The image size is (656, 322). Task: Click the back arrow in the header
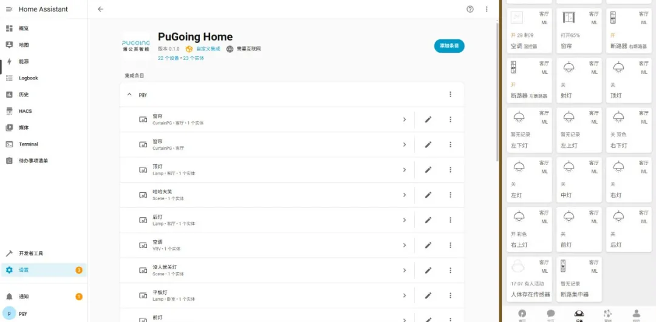tap(100, 9)
